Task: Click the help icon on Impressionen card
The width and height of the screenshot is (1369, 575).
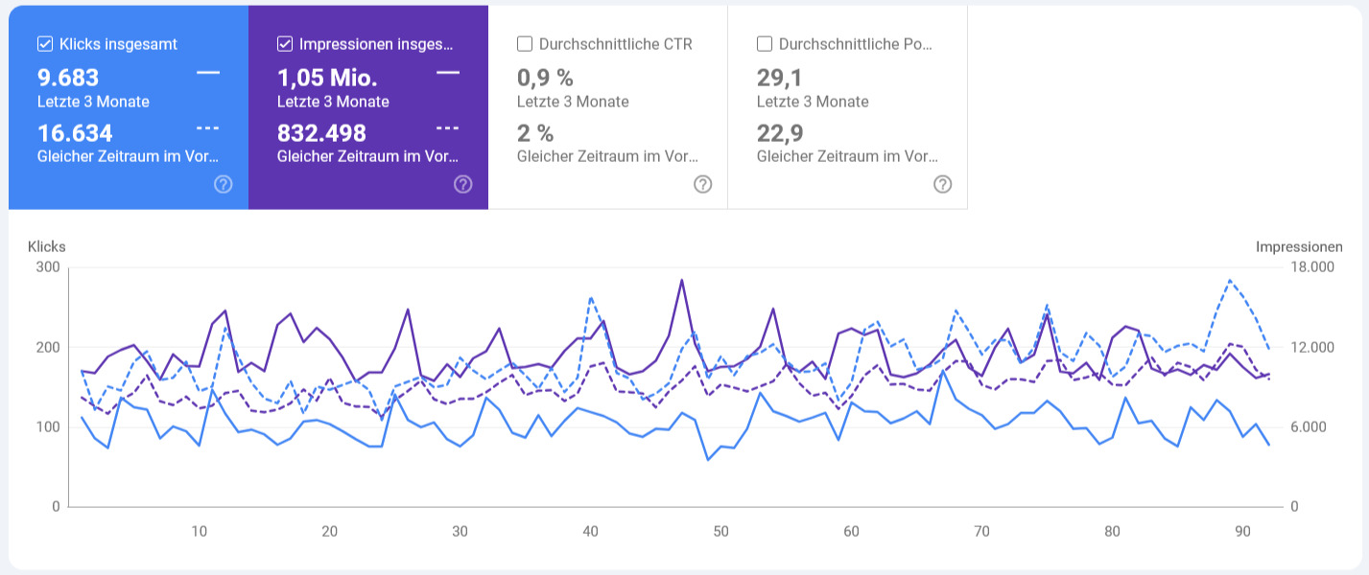Action: click(462, 183)
